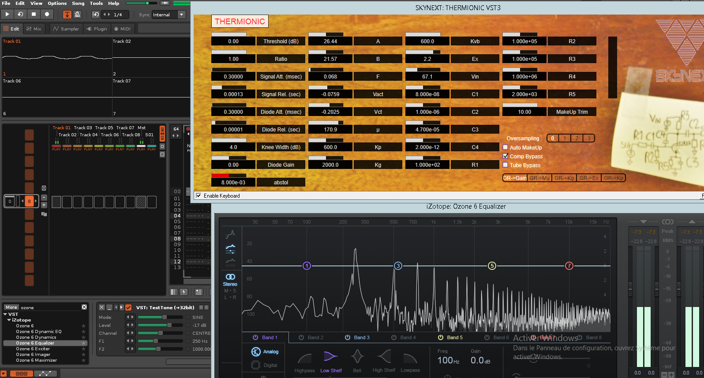
Task: Minimize the TestTone device panel
Action: 109,307
